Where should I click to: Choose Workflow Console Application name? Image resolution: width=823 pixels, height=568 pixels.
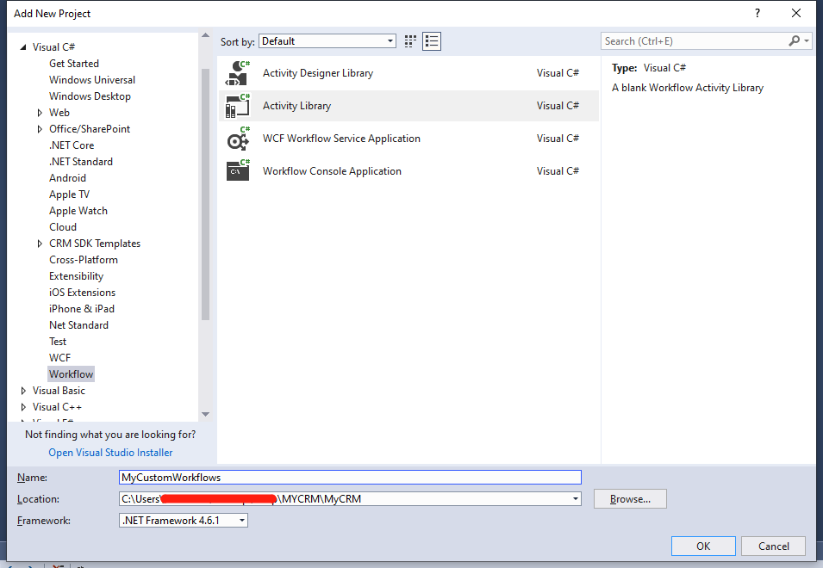(332, 170)
